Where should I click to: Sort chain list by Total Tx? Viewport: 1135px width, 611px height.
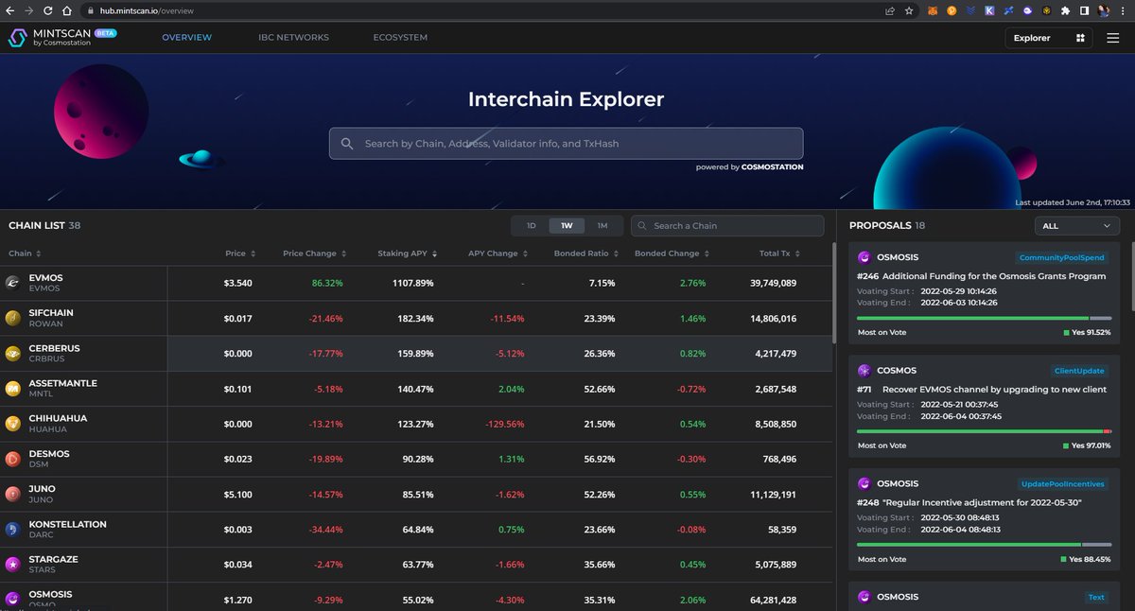pyautogui.click(x=780, y=253)
